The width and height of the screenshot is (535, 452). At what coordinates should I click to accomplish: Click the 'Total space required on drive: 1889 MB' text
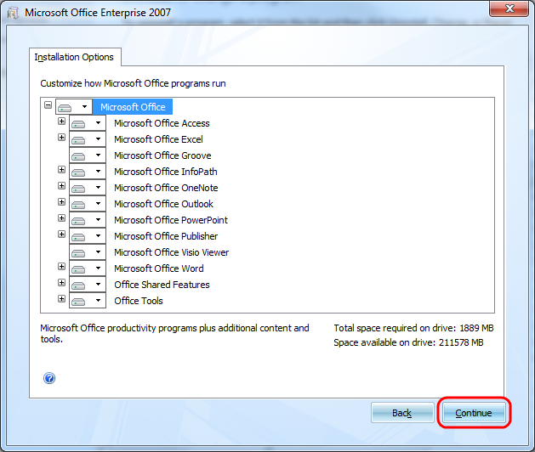click(x=413, y=328)
